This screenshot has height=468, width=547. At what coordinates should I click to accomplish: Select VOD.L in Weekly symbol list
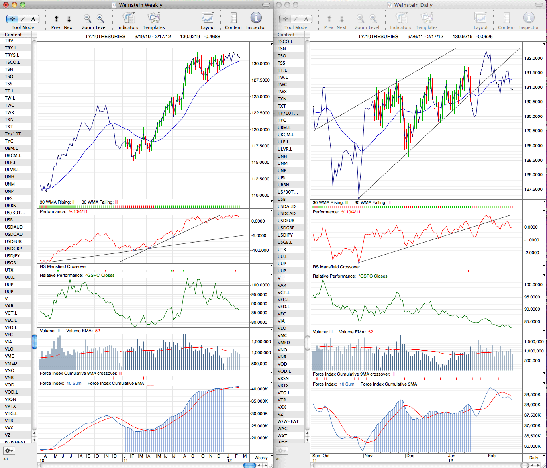click(16, 392)
